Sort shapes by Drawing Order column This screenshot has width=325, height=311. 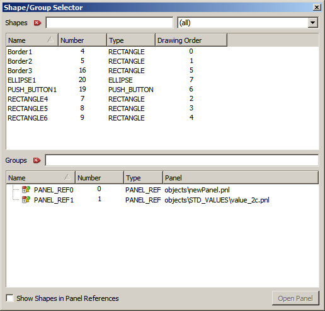tap(191, 40)
